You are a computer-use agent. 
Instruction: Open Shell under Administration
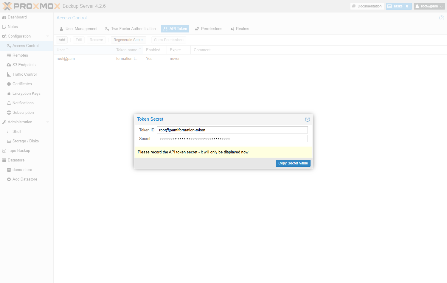click(27, 132)
